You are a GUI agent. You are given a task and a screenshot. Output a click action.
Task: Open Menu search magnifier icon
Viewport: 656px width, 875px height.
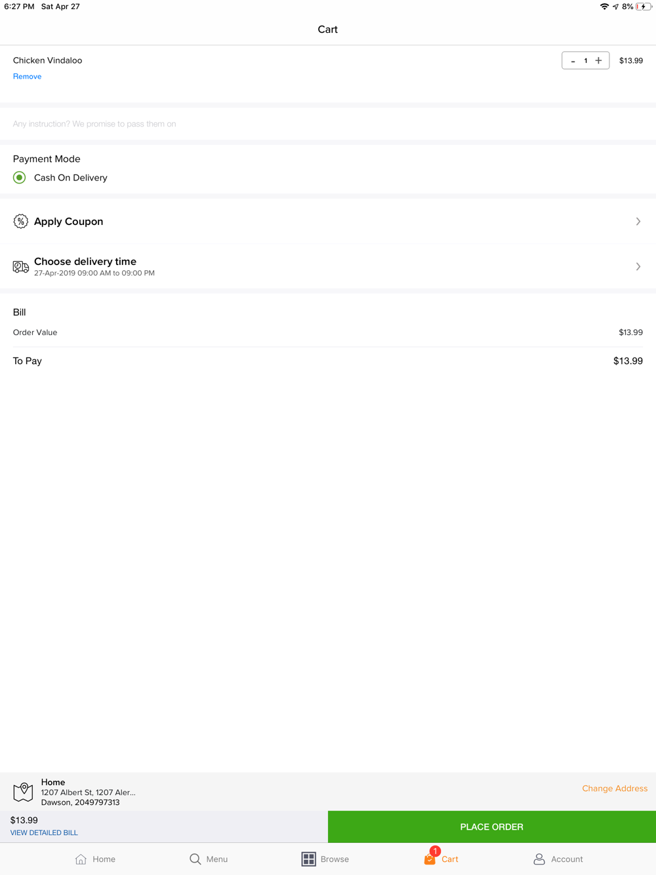(195, 859)
